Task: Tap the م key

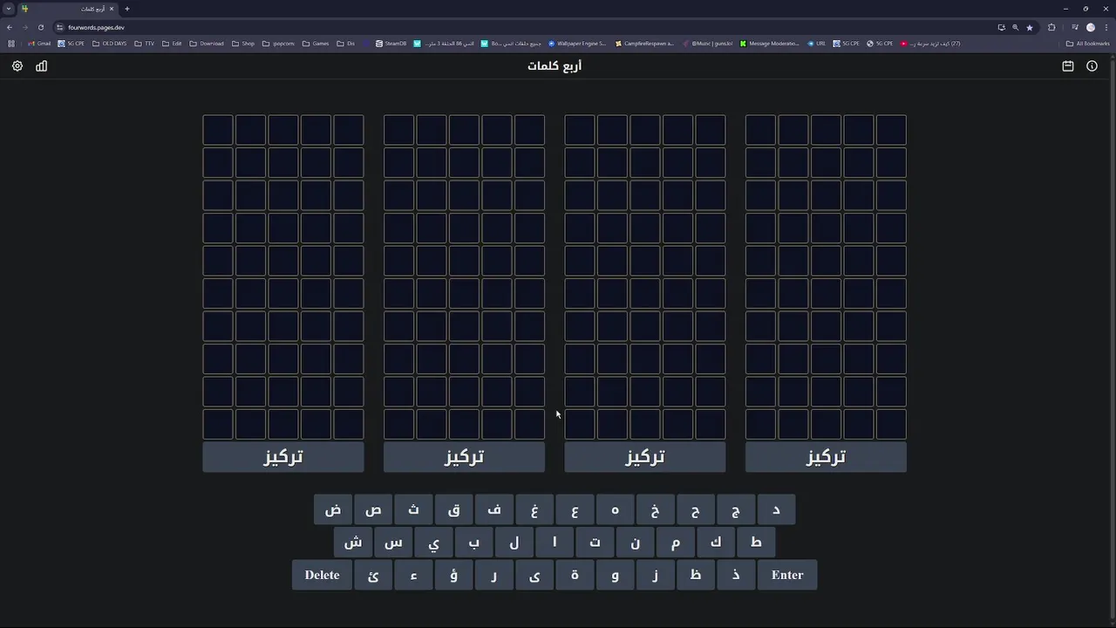Action: tap(675, 543)
